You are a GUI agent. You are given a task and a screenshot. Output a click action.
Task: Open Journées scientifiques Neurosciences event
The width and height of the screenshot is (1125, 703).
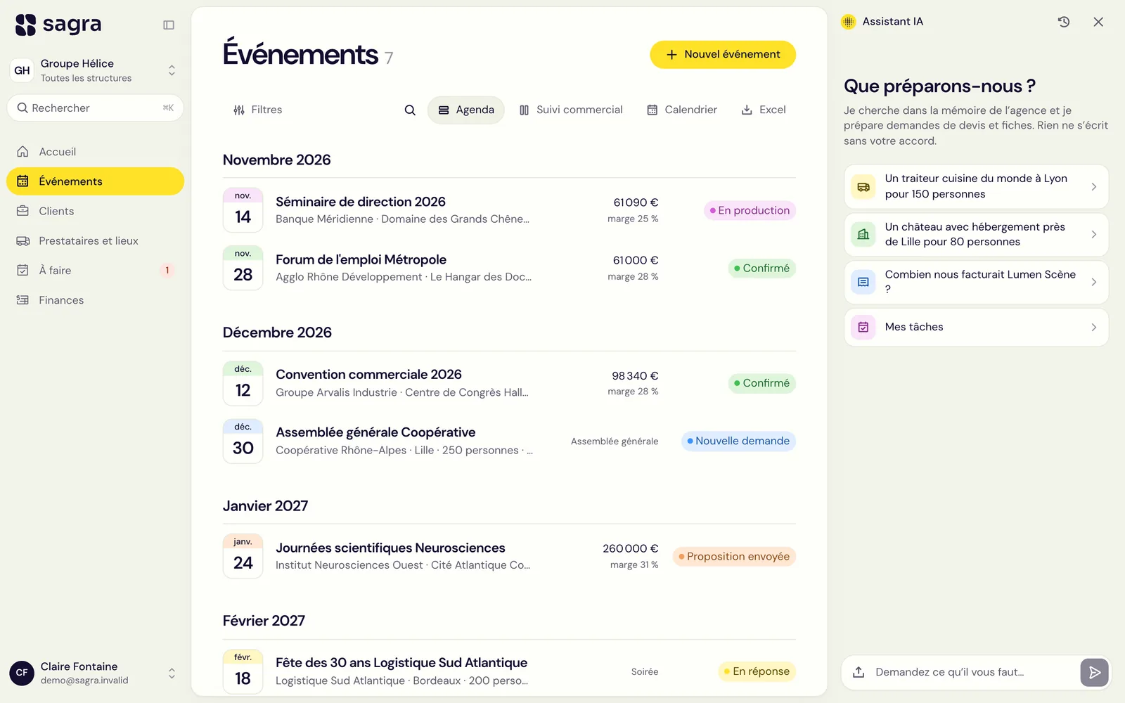(509, 556)
